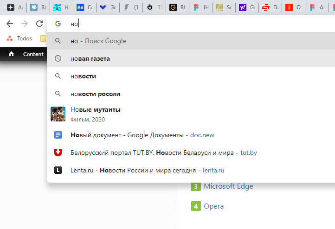
Task: Switch to the yellow G icon tab
Action: (177, 8)
